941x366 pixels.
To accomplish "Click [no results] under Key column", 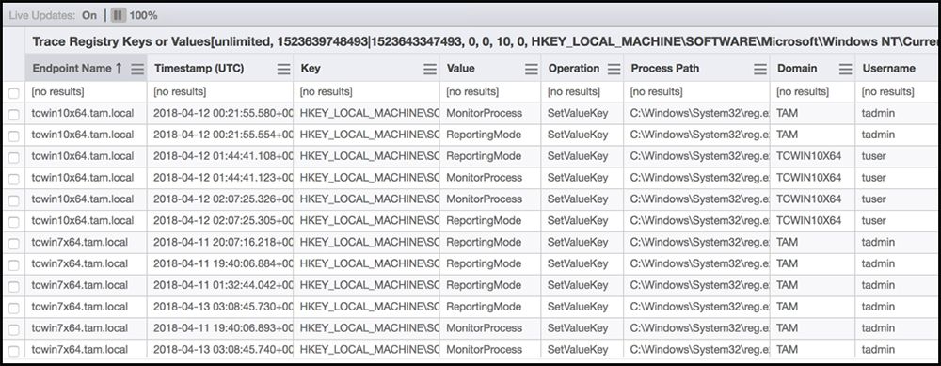I will coord(327,92).
